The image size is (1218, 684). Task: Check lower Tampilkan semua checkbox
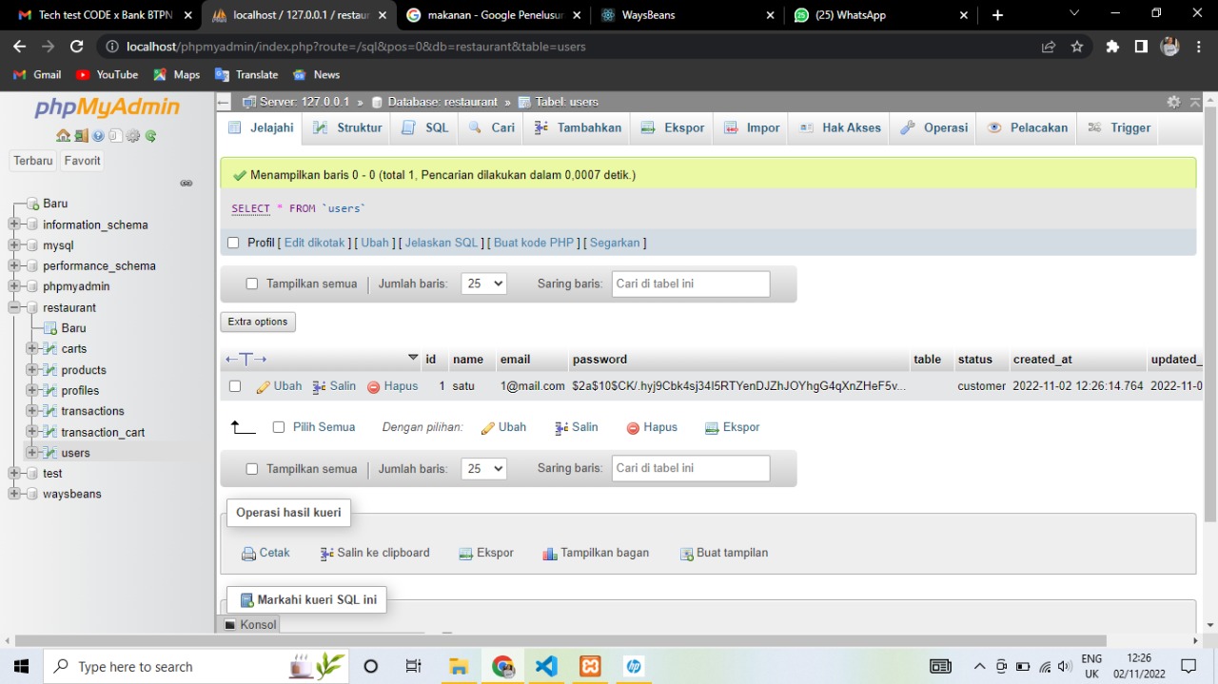252,469
